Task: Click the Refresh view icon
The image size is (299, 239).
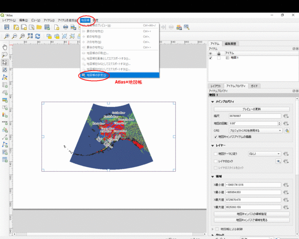Action: tap(38, 36)
